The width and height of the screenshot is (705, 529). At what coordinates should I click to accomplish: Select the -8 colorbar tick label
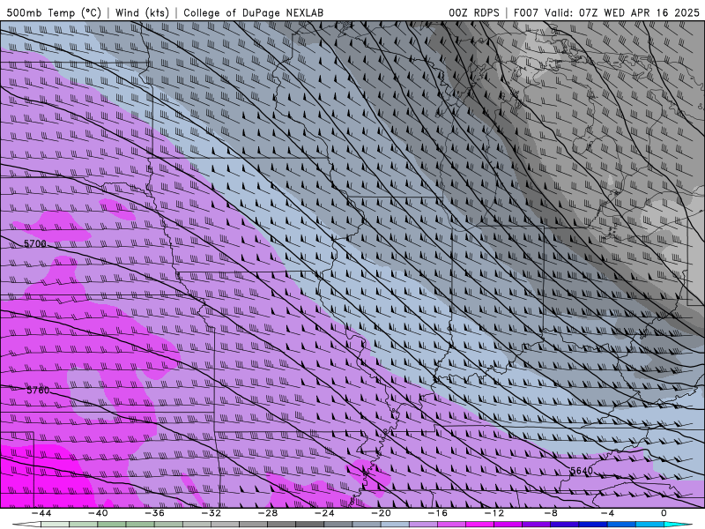tap(551, 513)
